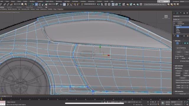Collapse the Editable Poly stack entry
Viewport: 189px width, 106px height.
tap(174, 26)
